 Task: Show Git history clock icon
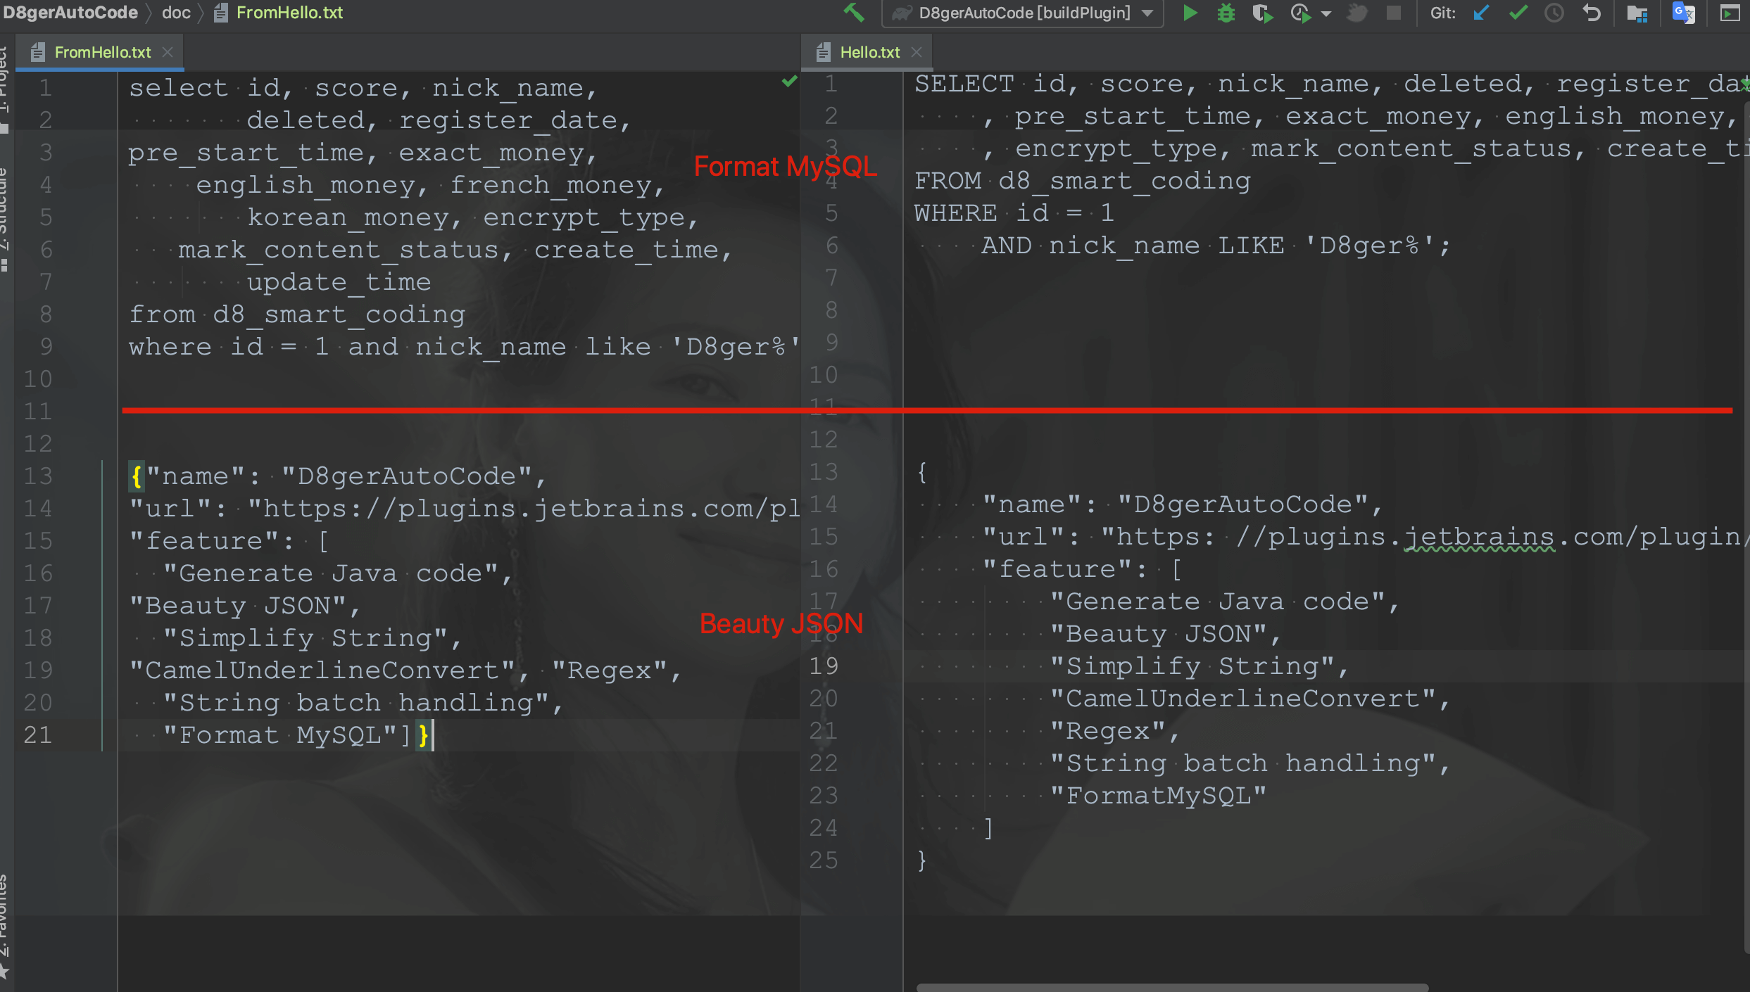(1554, 13)
